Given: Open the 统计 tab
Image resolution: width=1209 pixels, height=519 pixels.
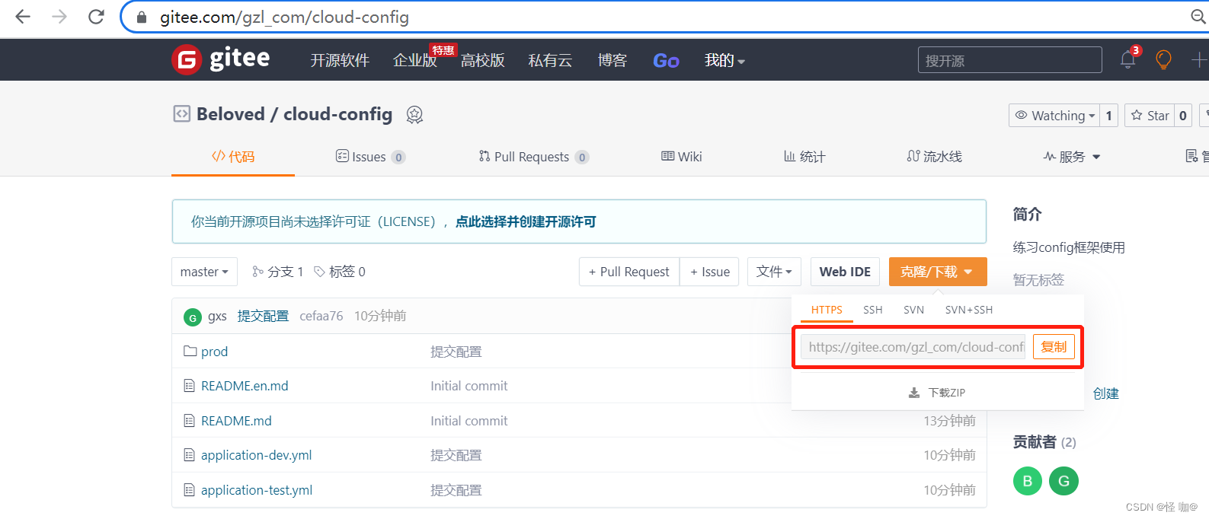Looking at the screenshot, I should pyautogui.click(x=804, y=157).
